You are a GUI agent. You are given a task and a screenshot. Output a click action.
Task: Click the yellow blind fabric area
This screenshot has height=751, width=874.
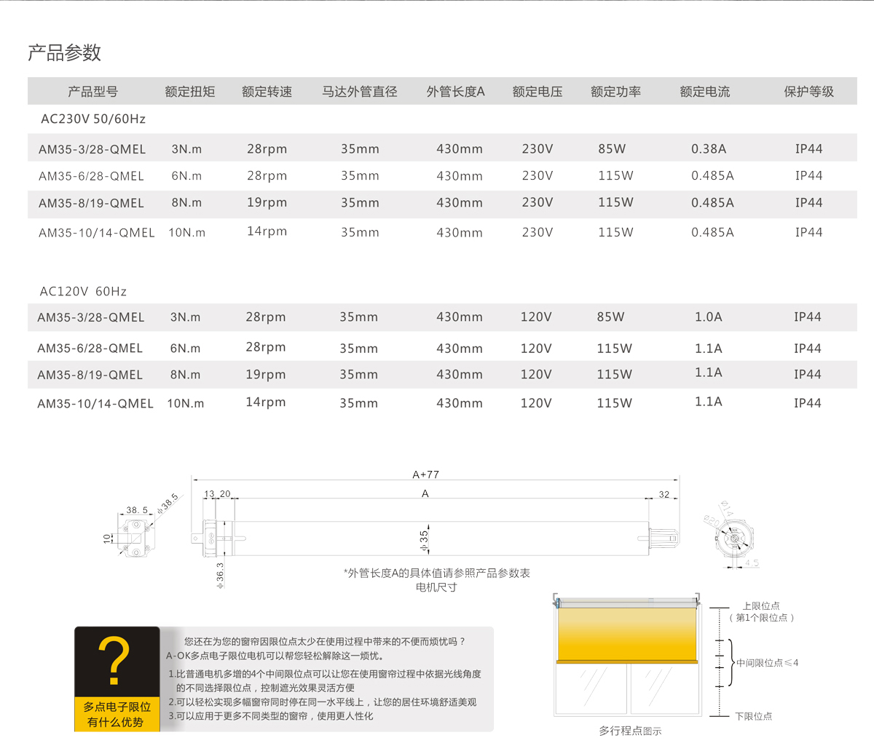627,633
